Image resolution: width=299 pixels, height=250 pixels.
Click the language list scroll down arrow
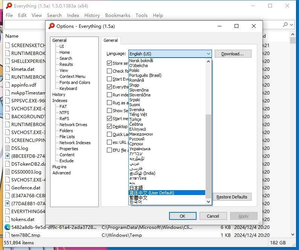coord(208,201)
